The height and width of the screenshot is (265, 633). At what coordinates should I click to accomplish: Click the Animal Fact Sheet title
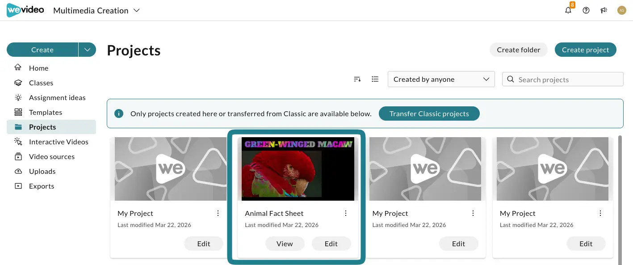(x=274, y=213)
